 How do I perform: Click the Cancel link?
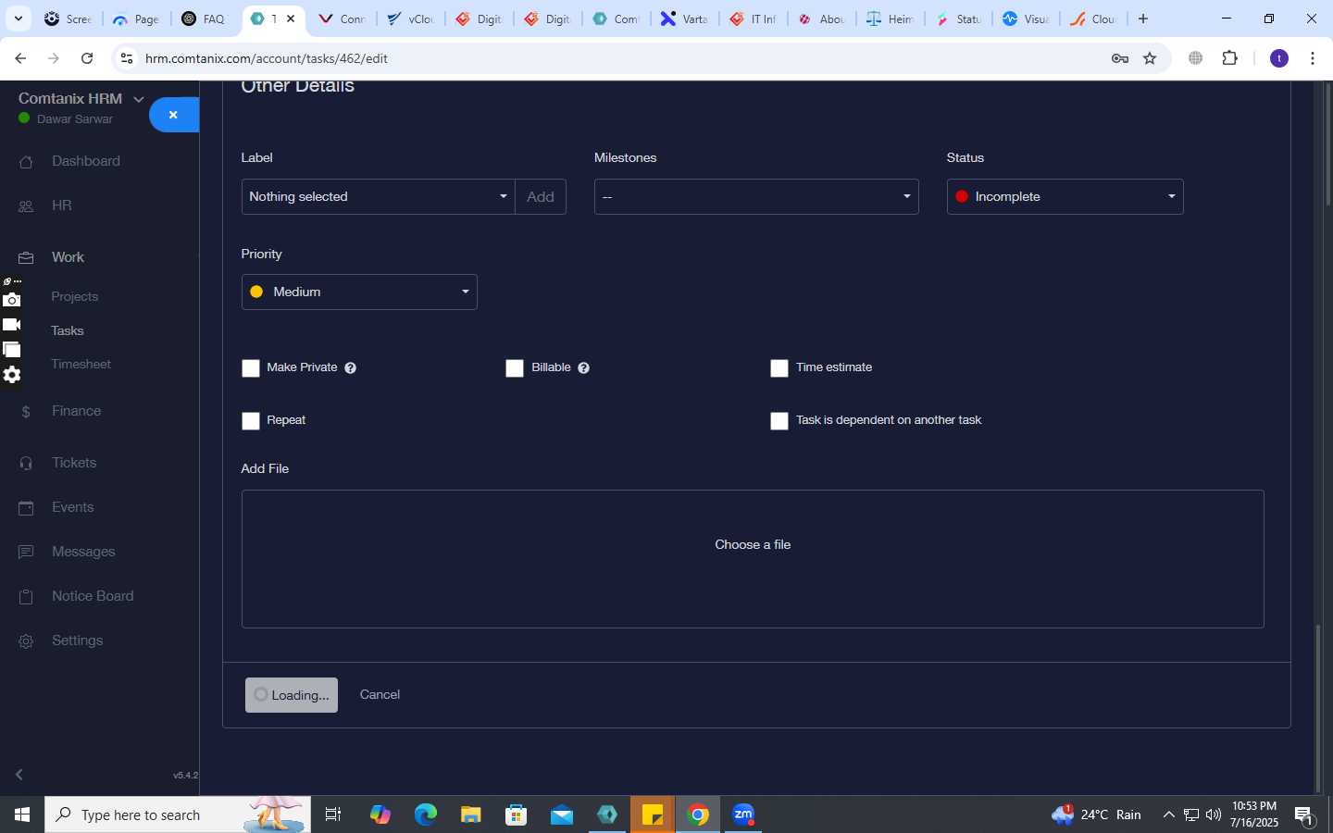click(x=380, y=694)
